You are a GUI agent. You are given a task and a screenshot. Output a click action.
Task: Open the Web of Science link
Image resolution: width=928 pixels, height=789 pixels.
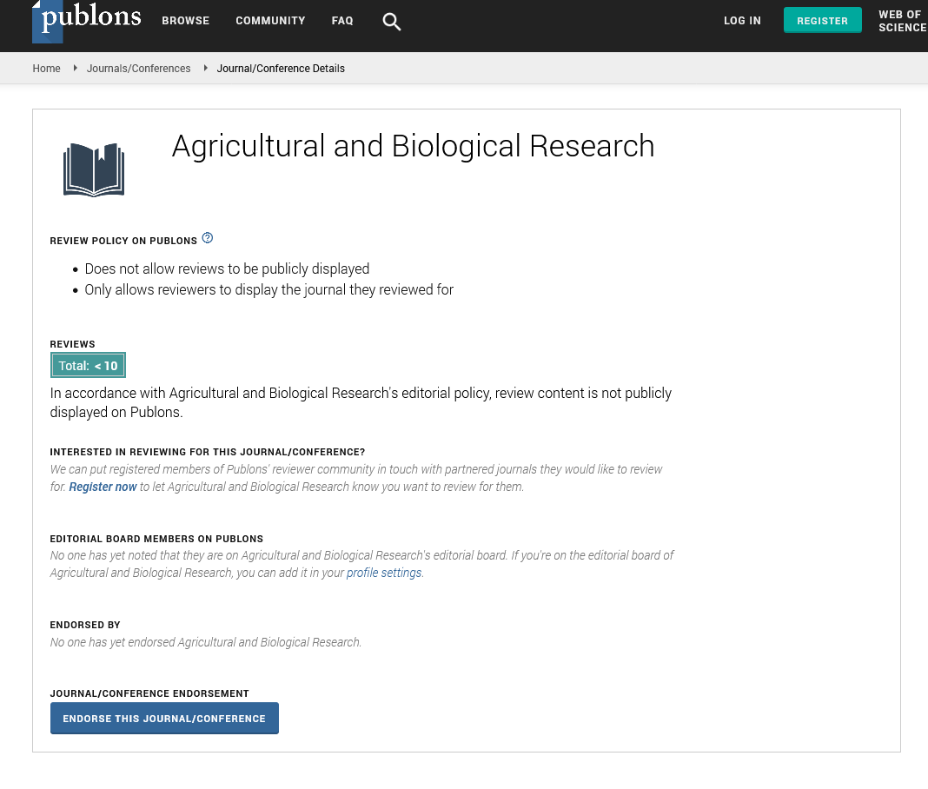[x=901, y=21]
